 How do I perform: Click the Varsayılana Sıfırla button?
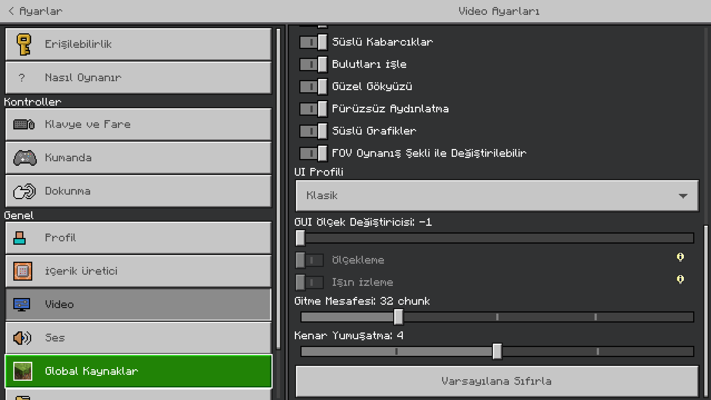[x=497, y=381]
